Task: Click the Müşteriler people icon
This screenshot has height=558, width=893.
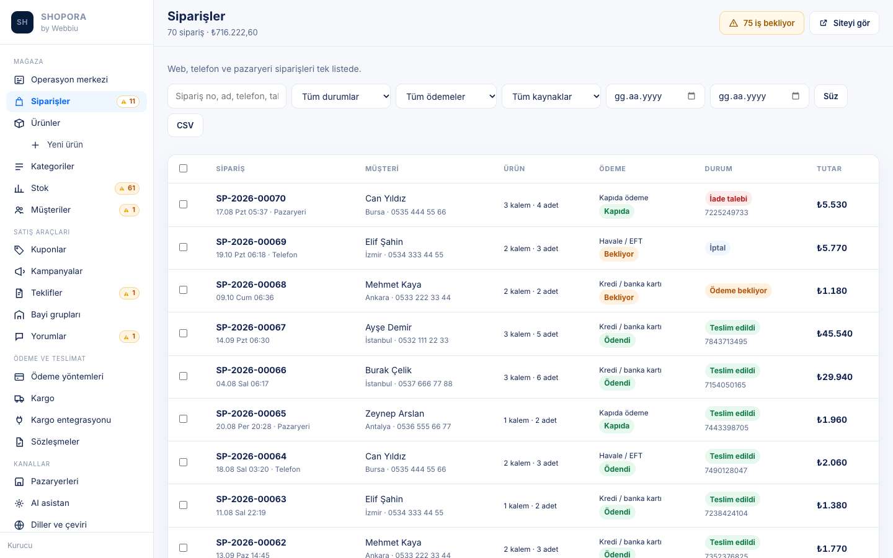Action: click(x=19, y=210)
